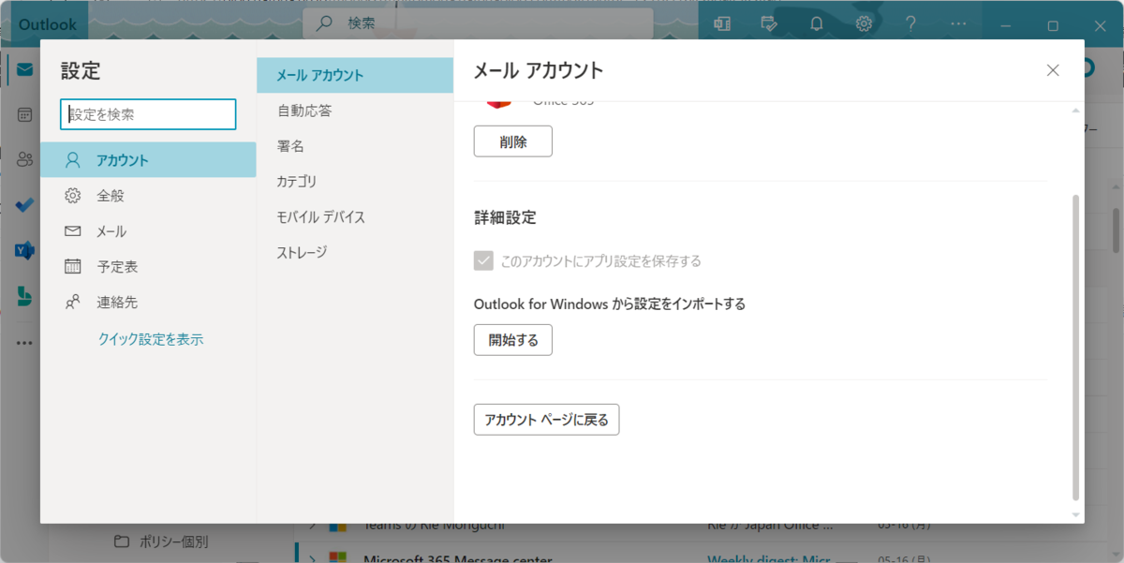Show more apps ellipsis in rail

coord(24,343)
